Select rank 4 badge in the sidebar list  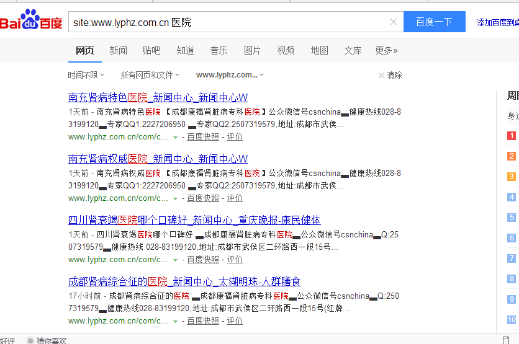[512, 197]
